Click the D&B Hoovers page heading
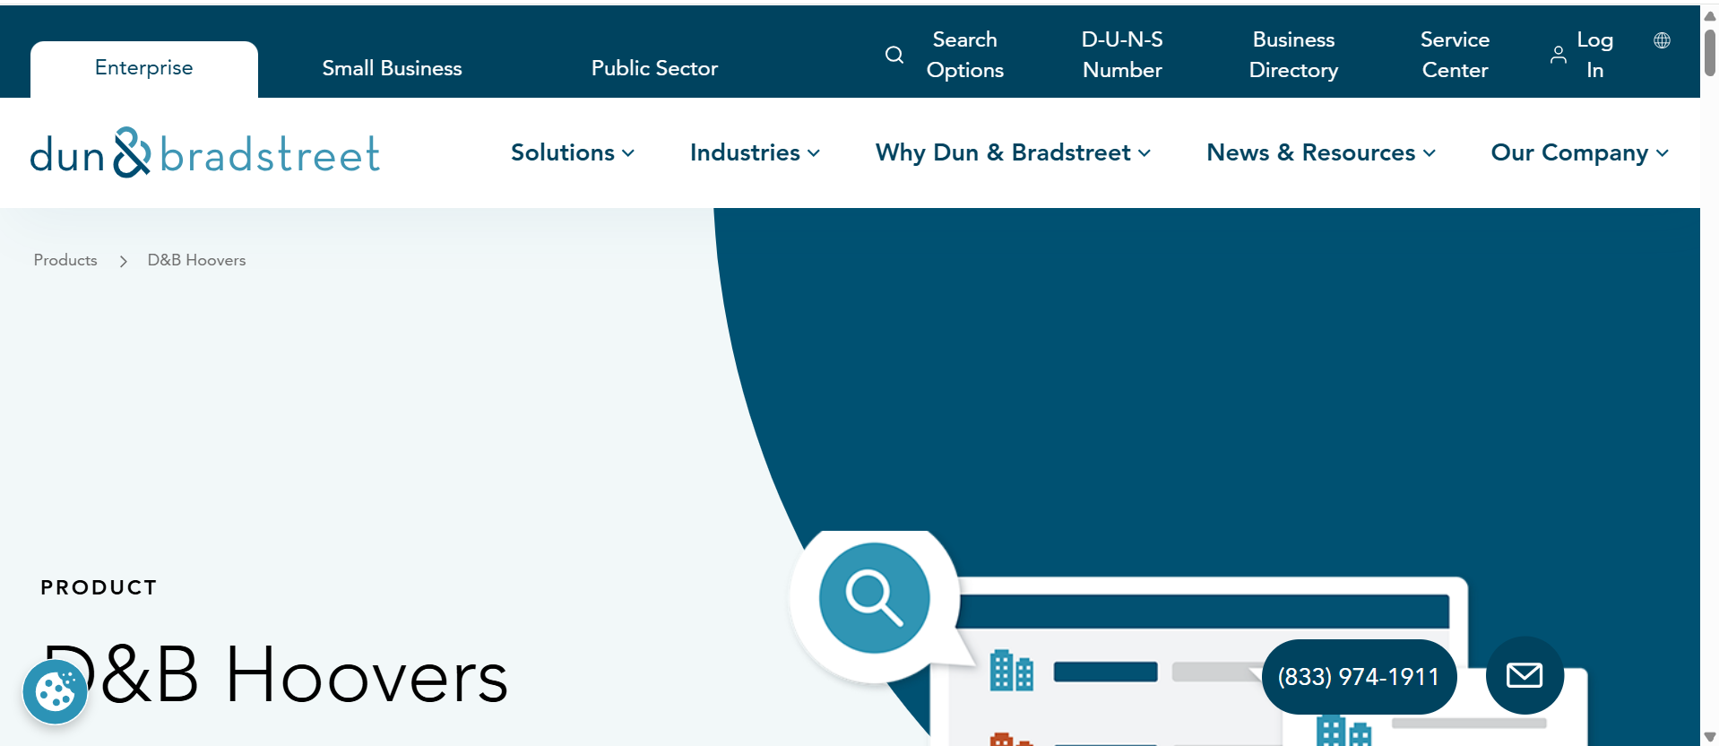The width and height of the screenshot is (1719, 746). pyautogui.click(x=276, y=675)
